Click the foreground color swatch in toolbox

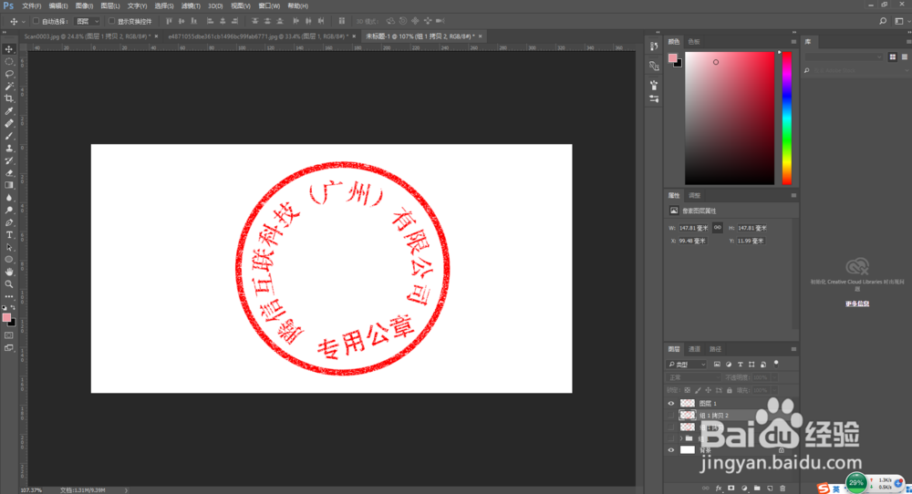click(5, 317)
